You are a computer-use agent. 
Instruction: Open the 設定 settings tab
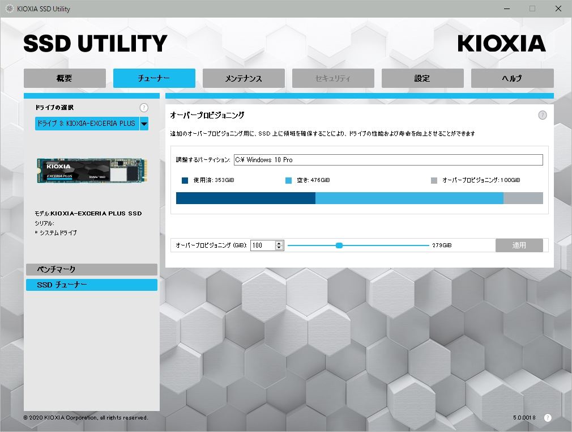422,78
